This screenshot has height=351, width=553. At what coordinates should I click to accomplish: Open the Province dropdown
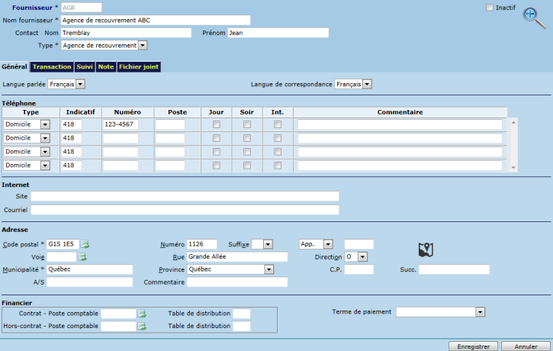pos(268,269)
